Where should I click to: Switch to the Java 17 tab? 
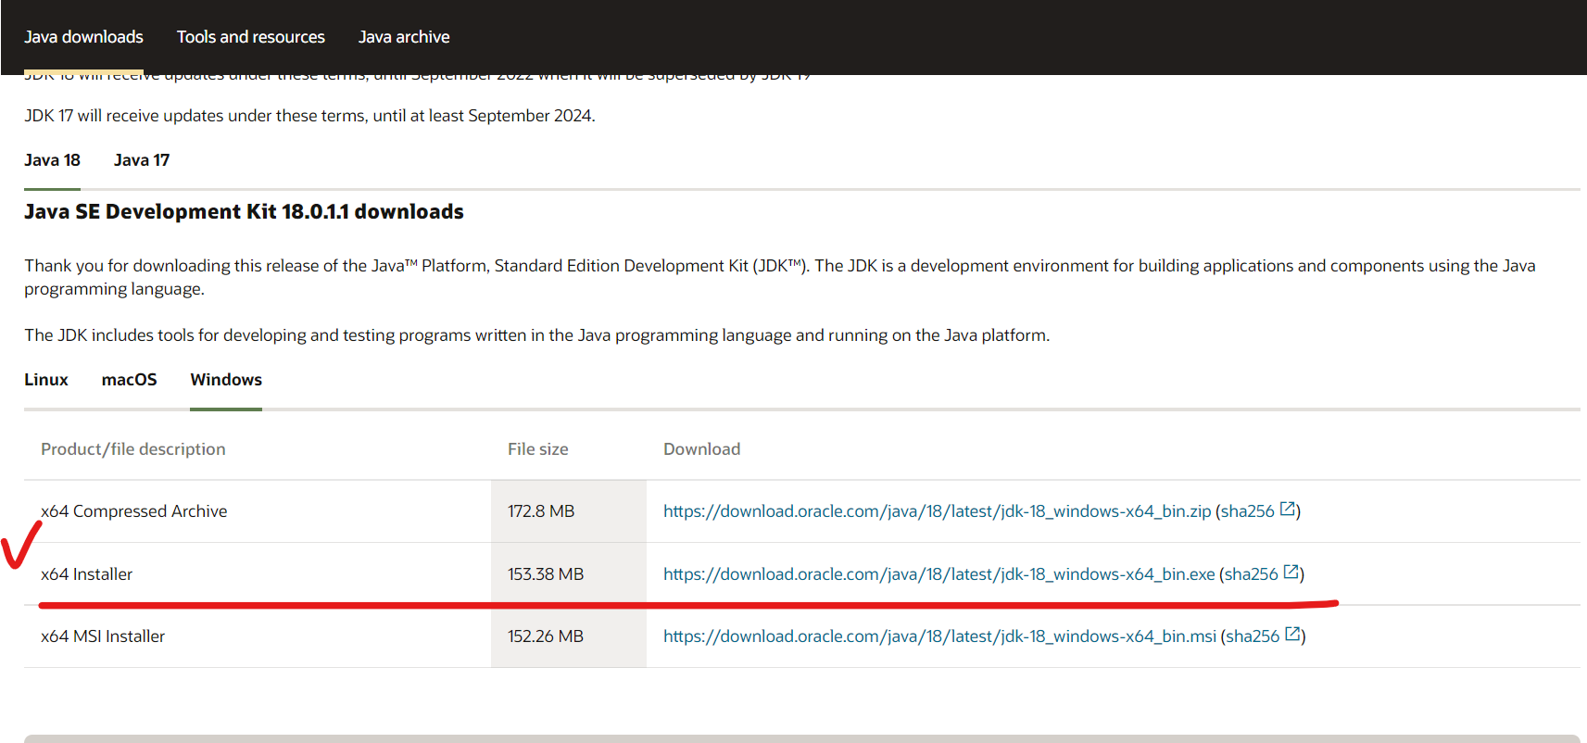point(142,160)
